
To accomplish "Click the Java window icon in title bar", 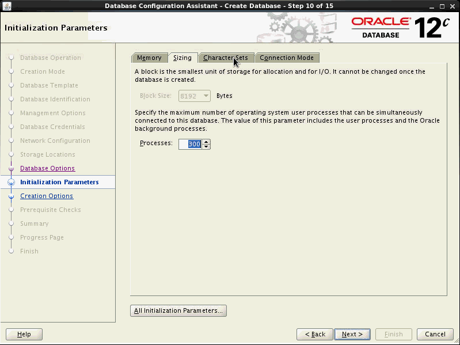I will 6,6.
